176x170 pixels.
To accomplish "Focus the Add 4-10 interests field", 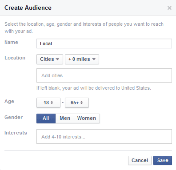I will coord(104,137).
